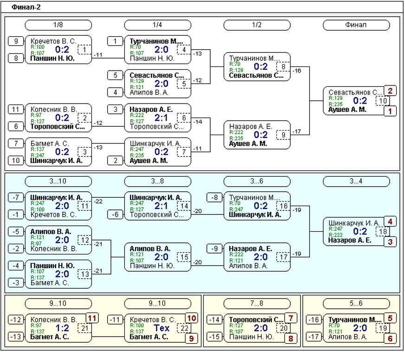Click dashed match number 4 in Турчанинов–Паншин match
405x352 pixels.
pyautogui.click(x=184, y=50)
